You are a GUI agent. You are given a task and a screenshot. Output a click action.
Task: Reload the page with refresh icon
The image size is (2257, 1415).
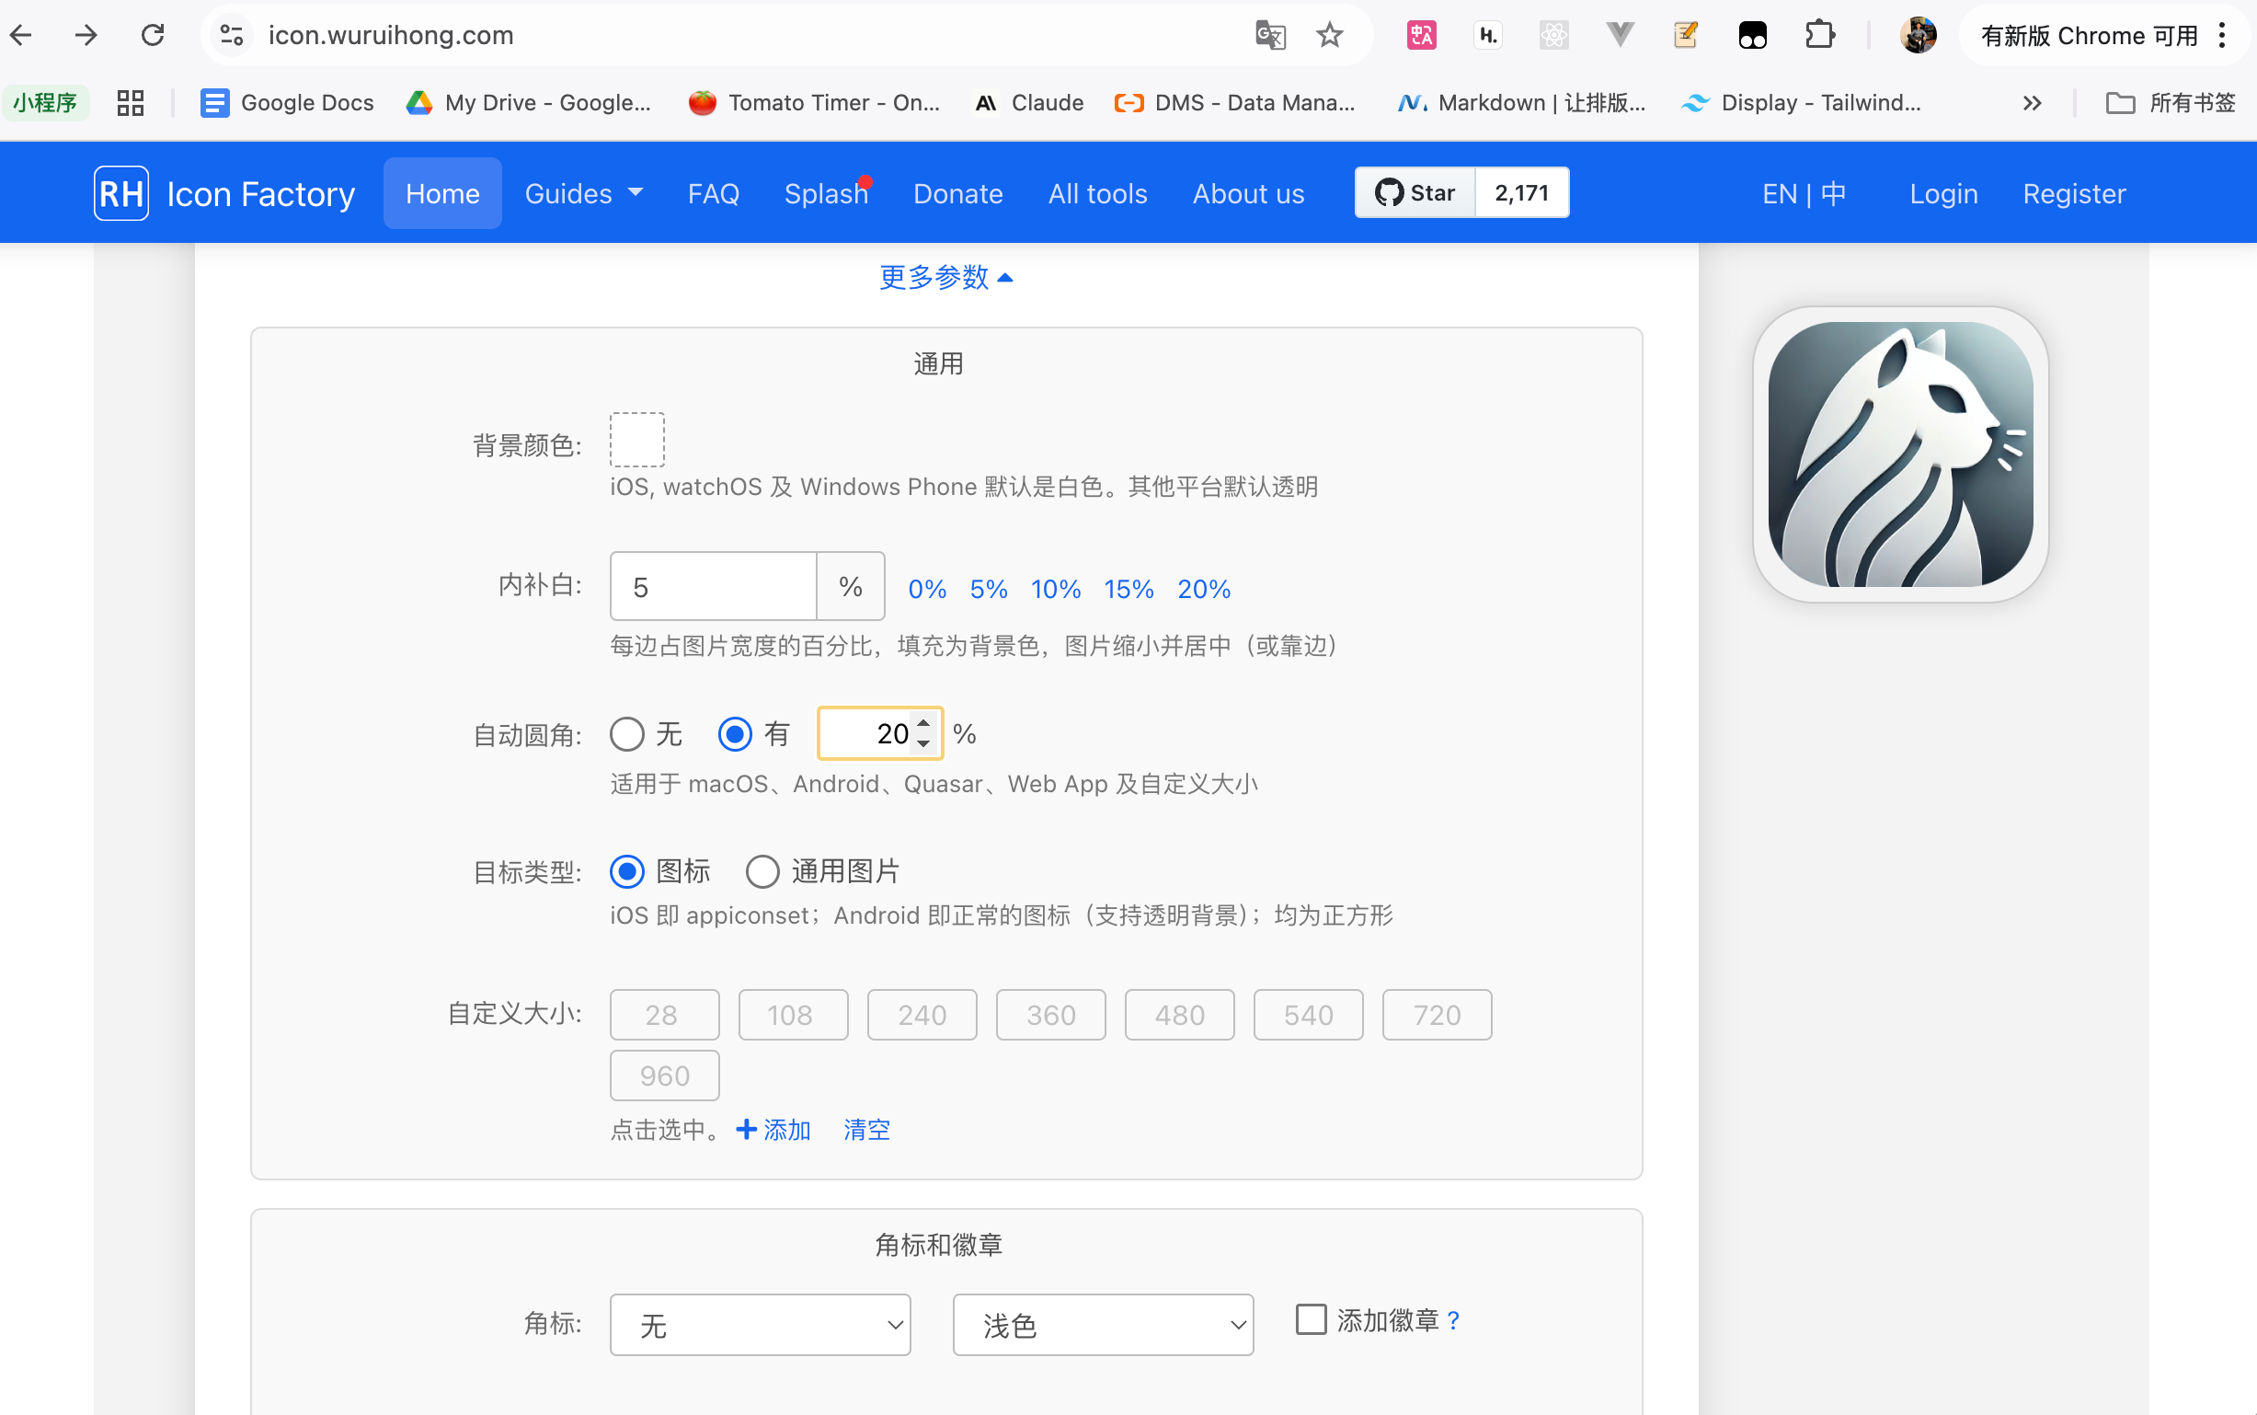[x=153, y=36]
